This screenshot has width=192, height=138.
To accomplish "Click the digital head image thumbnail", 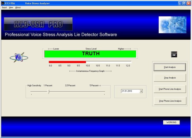I will coord(172,25).
